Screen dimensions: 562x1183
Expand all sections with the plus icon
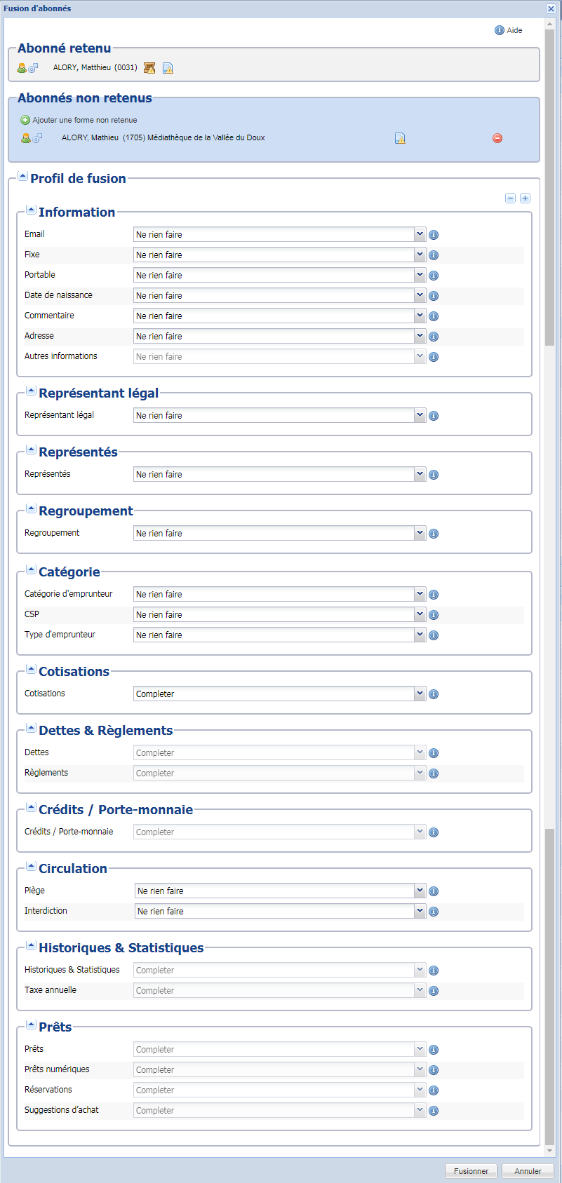pyautogui.click(x=525, y=198)
